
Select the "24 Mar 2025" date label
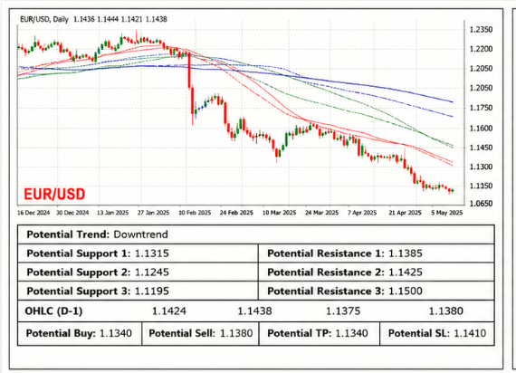(321, 213)
